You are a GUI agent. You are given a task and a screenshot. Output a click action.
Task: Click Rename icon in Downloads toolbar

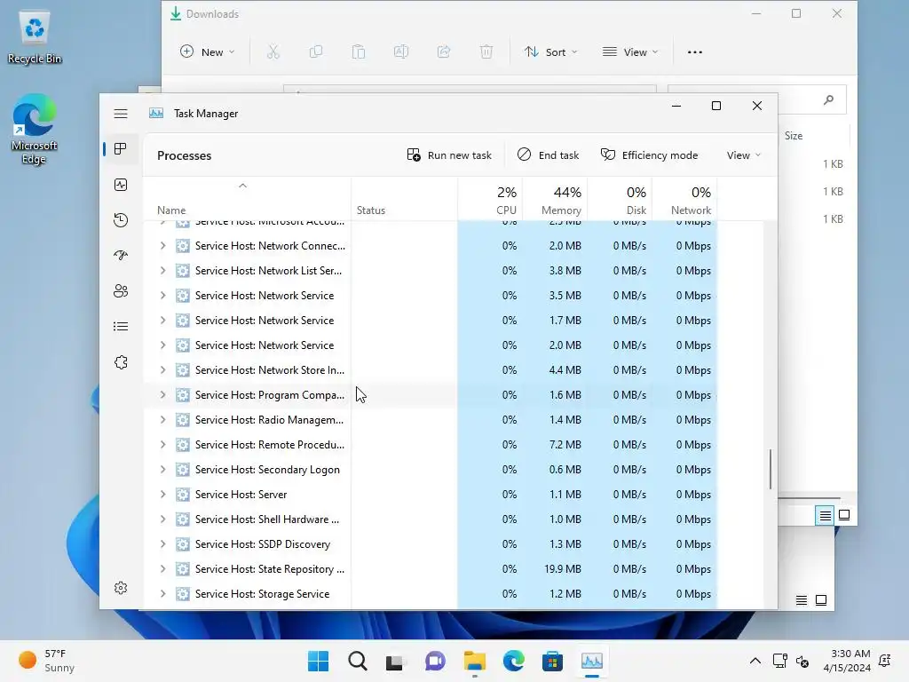point(401,52)
